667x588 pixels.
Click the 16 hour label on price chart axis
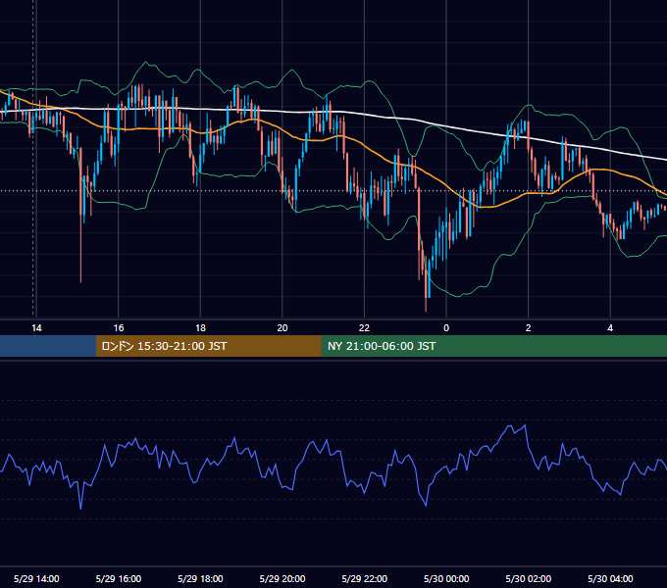(x=119, y=328)
